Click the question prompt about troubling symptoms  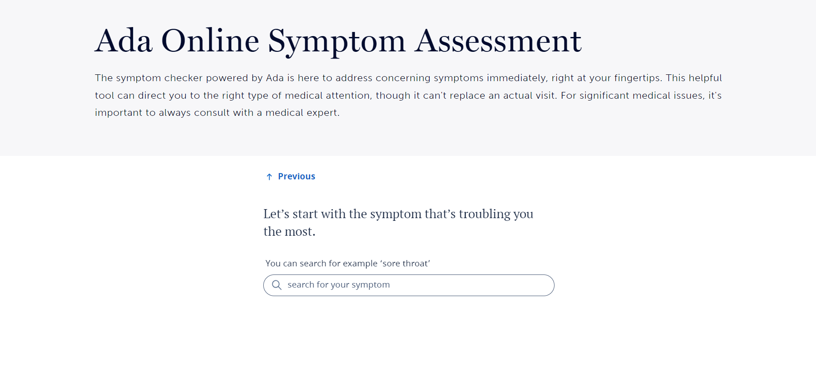(398, 222)
